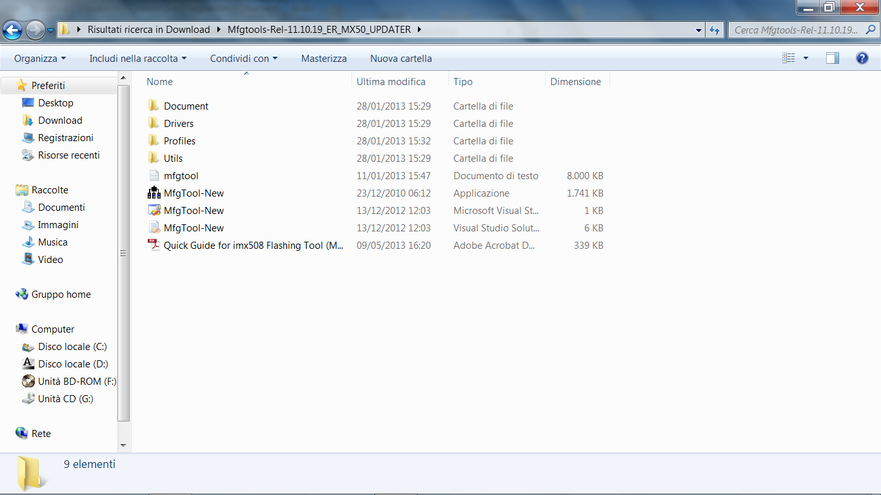Viewport: 881px width, 495px height.
Task: Open Unità CD (G:) in sidebar
Action: [66, 398]
